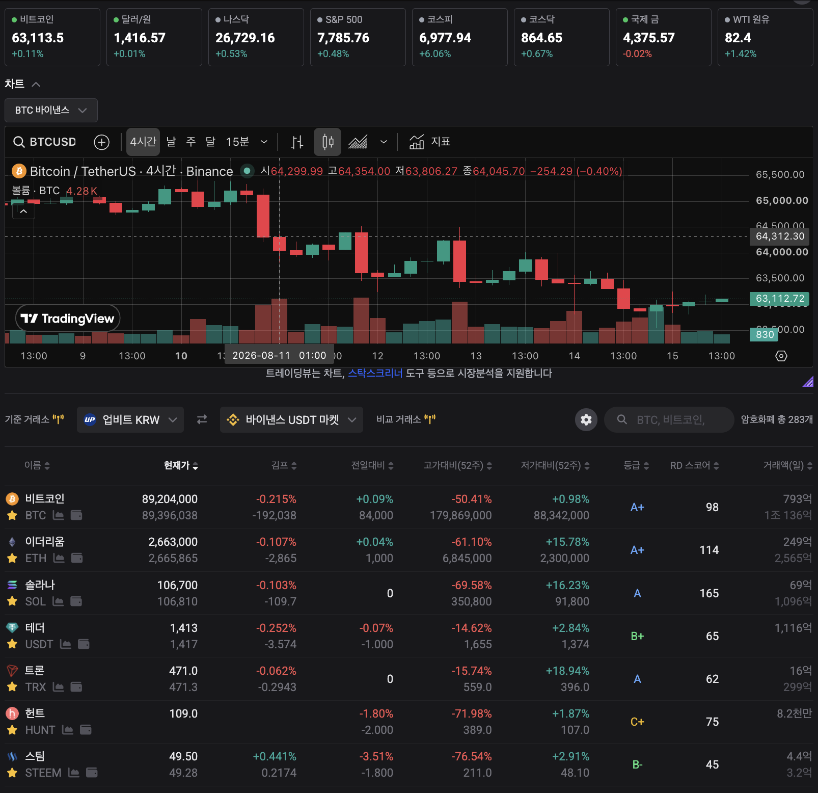Open the 비트코인 ticker card
The height and width of the screenshot is (793, 818).
(52, 37)
